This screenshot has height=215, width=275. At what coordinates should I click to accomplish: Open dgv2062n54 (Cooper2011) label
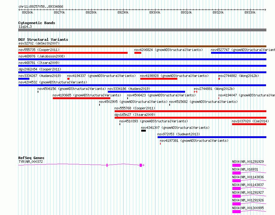pos(40,69)
